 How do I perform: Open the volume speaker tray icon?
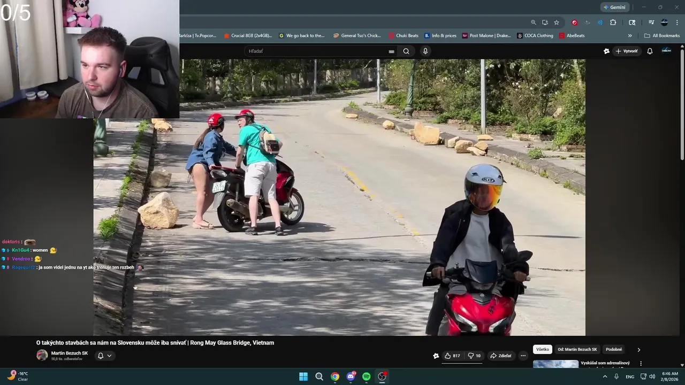(652, 376)
